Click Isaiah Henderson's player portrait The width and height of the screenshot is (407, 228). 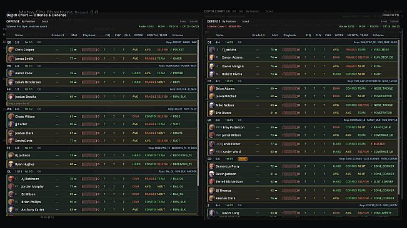click(x=11, y=82)
